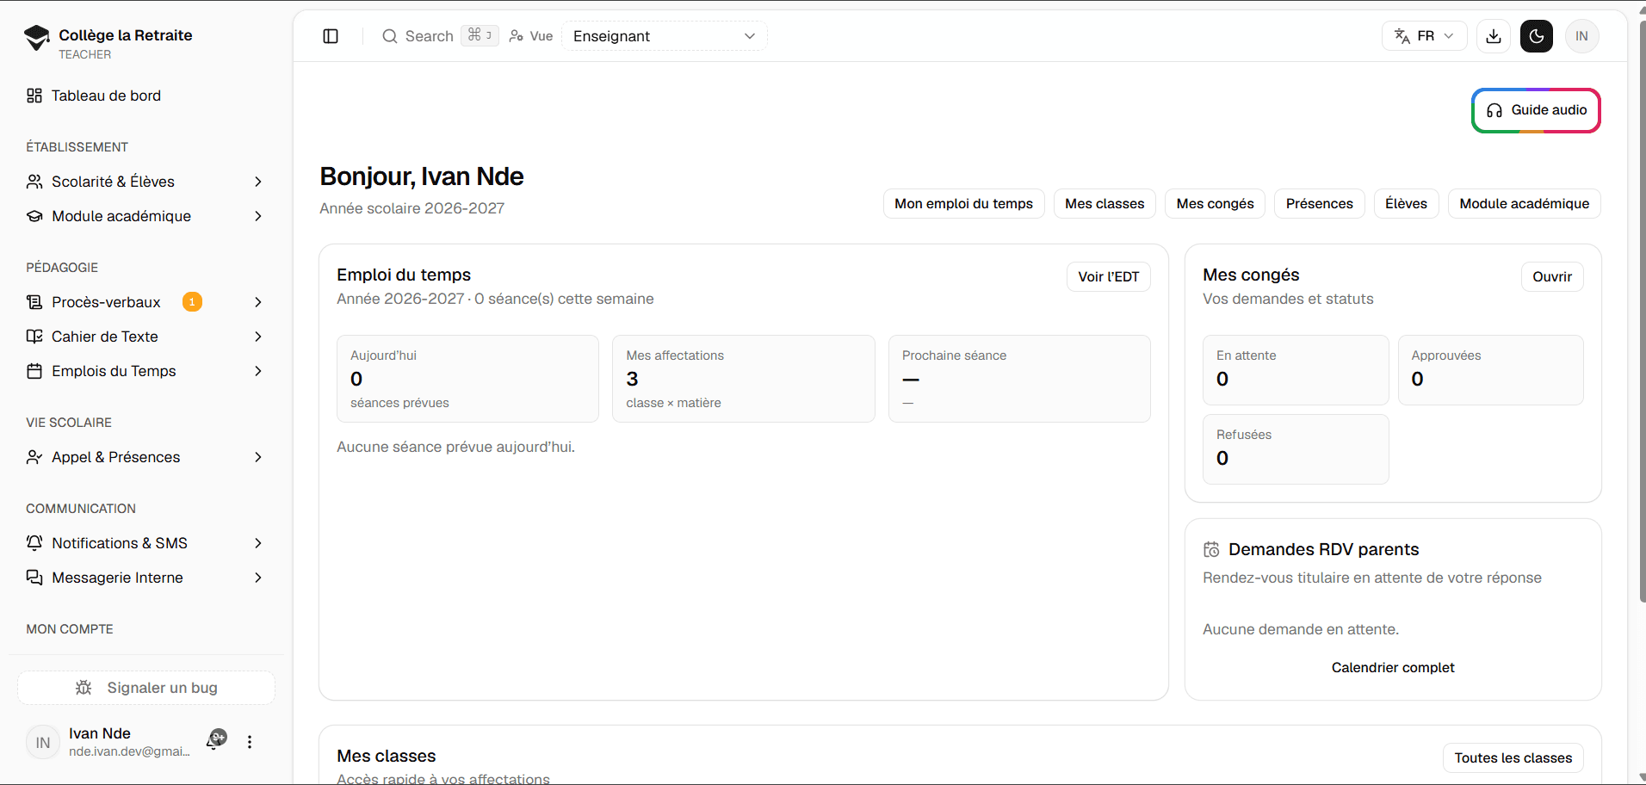Image resolution: width=1646 pixels, height=785 pixels.
Task: Expand the Scolarité & Élèves section
Action: point(146,182)
